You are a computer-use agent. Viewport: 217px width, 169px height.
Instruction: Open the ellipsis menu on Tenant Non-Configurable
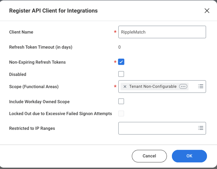coord(183,87)
